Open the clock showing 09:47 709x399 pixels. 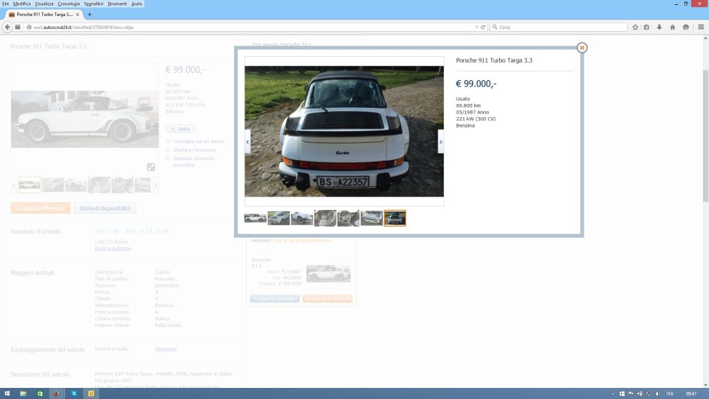point(691,394)
